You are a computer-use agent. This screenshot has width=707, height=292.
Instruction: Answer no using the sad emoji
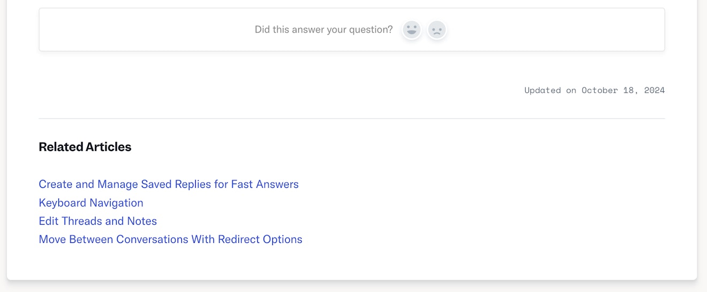pyautogui.click(x=437, y=30)
